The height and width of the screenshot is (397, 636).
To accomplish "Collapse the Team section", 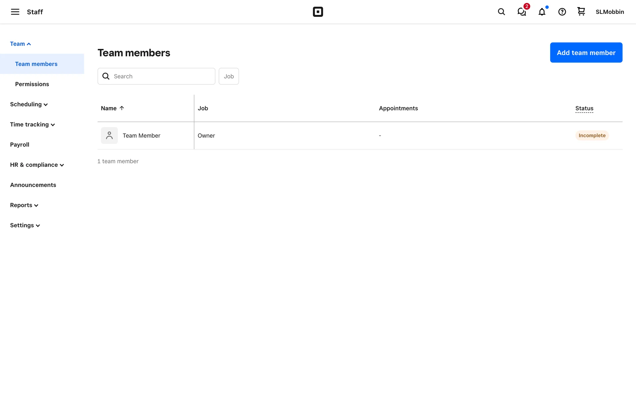I will (x=21, y=44).
